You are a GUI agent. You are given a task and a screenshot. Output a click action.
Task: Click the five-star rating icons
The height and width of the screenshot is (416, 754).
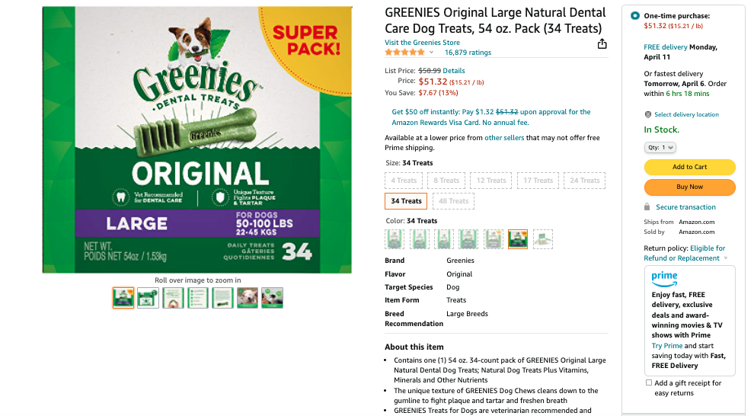[404, 53]
